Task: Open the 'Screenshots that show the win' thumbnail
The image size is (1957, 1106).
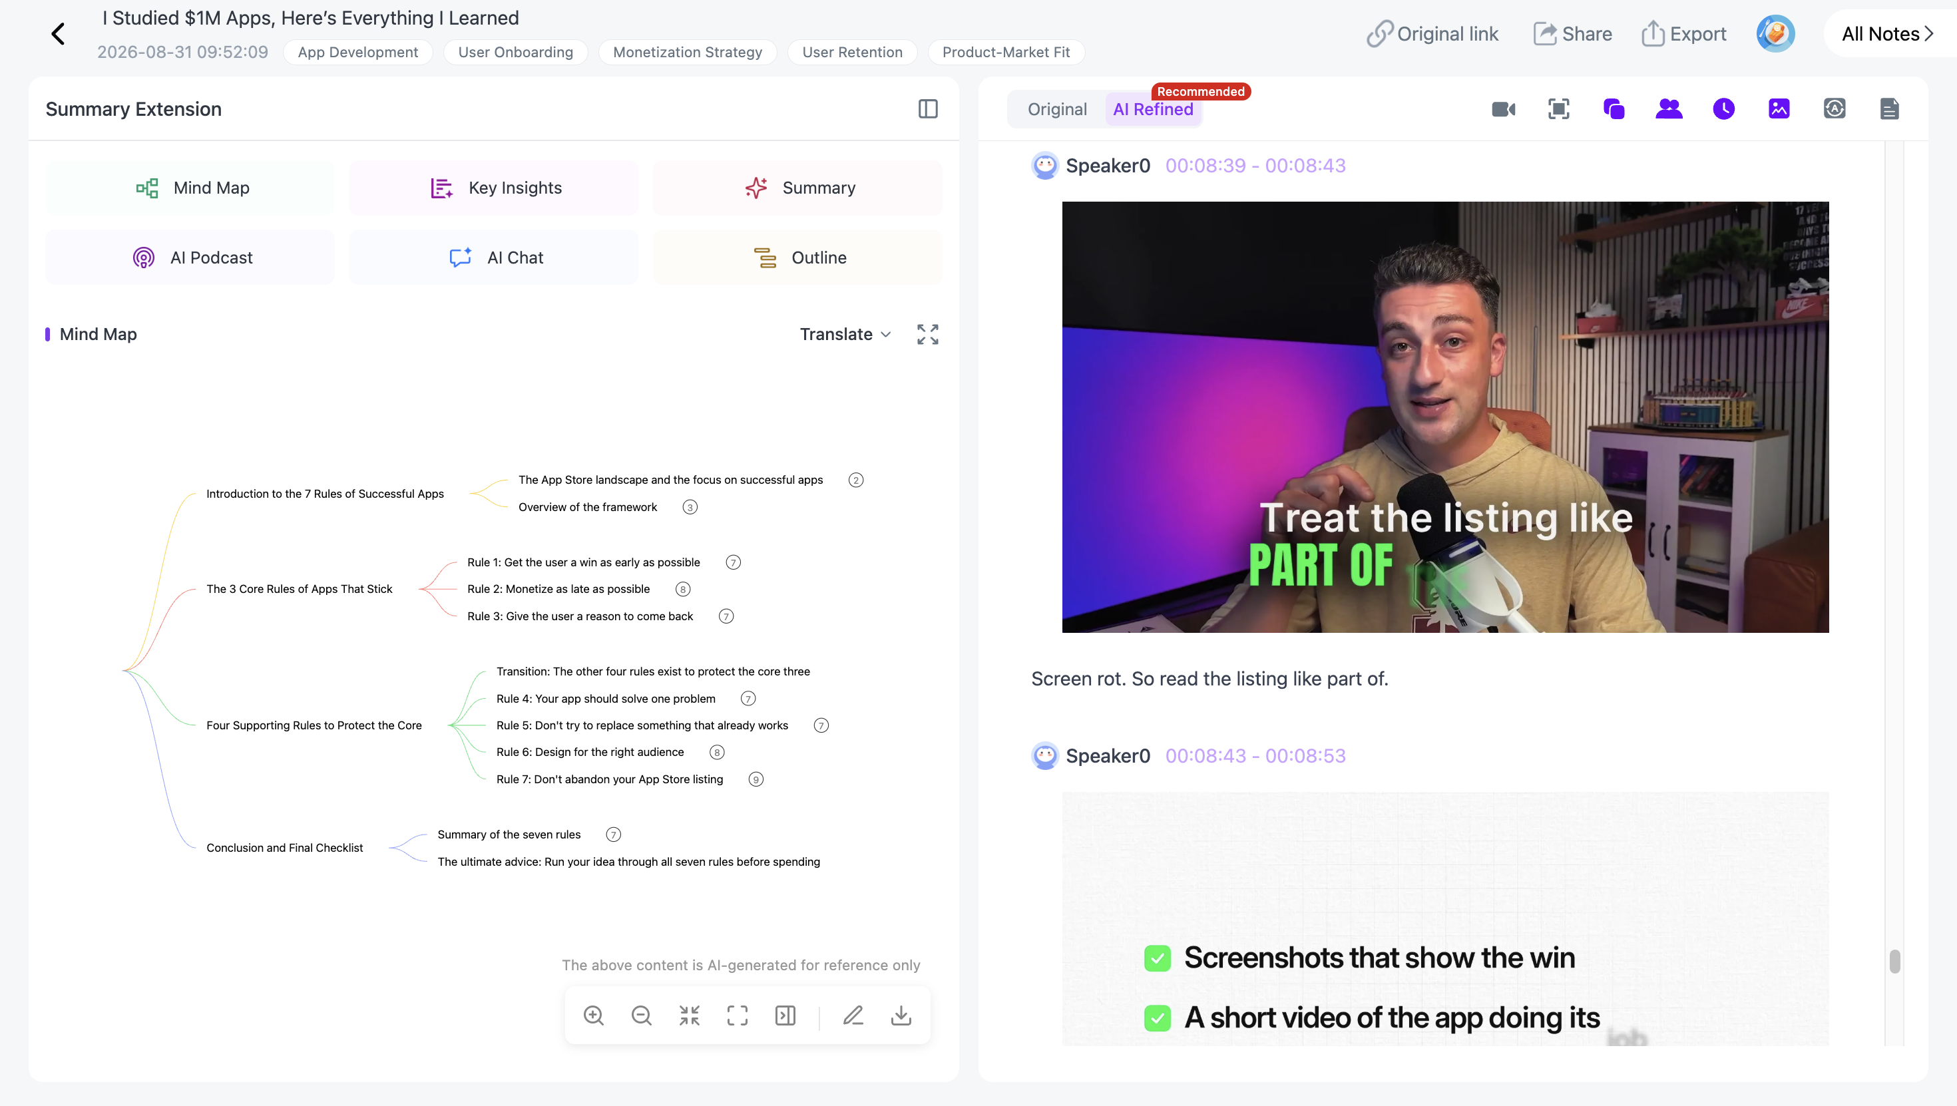Action: (x=1445, y=918)
